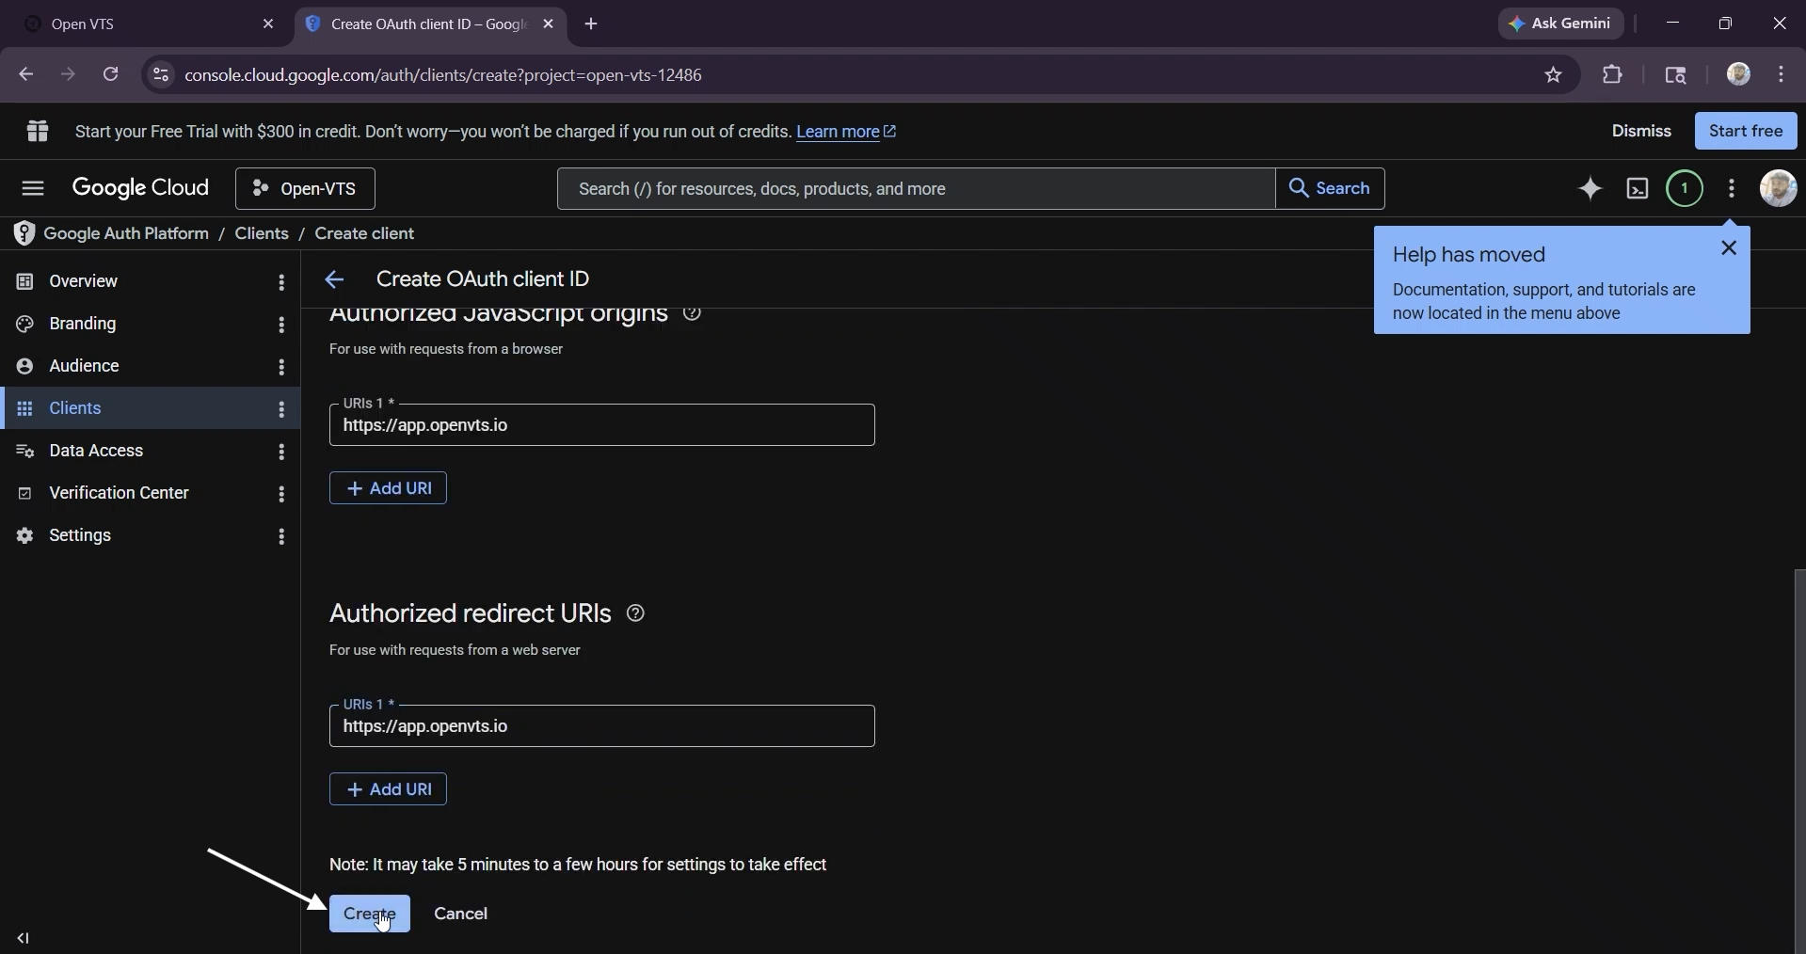Open the Chrome profile avatar
This screenshot has width=1806, height=954.
click(x=1738, y=74)
